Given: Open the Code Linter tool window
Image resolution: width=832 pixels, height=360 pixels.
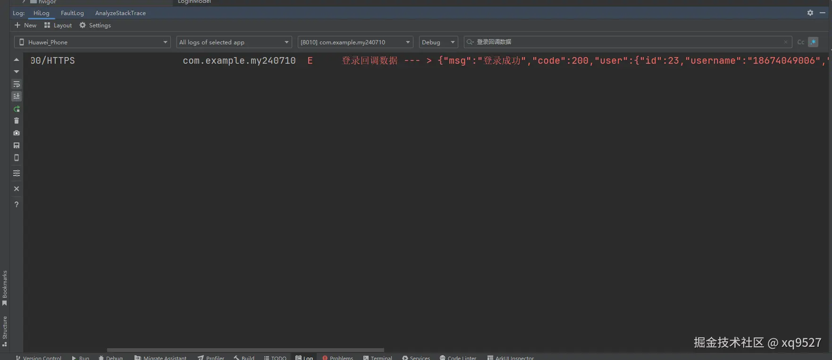Looking at the screenshot, I should [x=458, y=357].
